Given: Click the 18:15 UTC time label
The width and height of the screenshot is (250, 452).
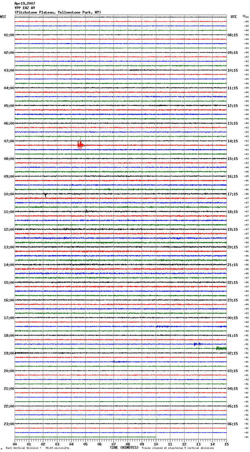Looking at the screenshot, I should tap(233, 212).
